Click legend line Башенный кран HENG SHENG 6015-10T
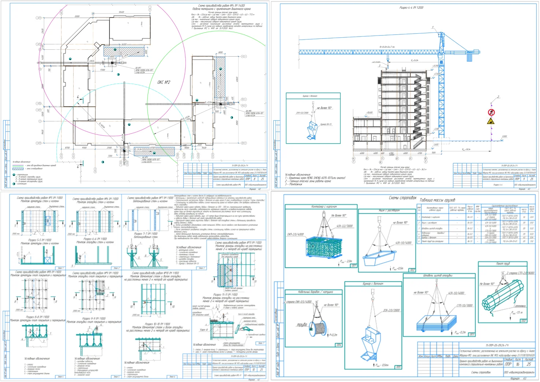The image size is (540, 382). [315, 178]
